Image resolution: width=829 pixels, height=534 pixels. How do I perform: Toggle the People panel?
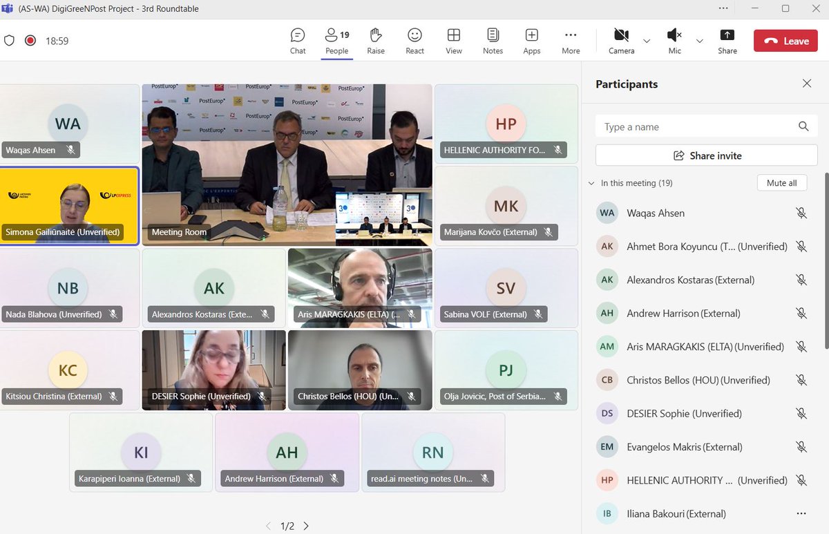pyautogui.click(x=337, y=41)
